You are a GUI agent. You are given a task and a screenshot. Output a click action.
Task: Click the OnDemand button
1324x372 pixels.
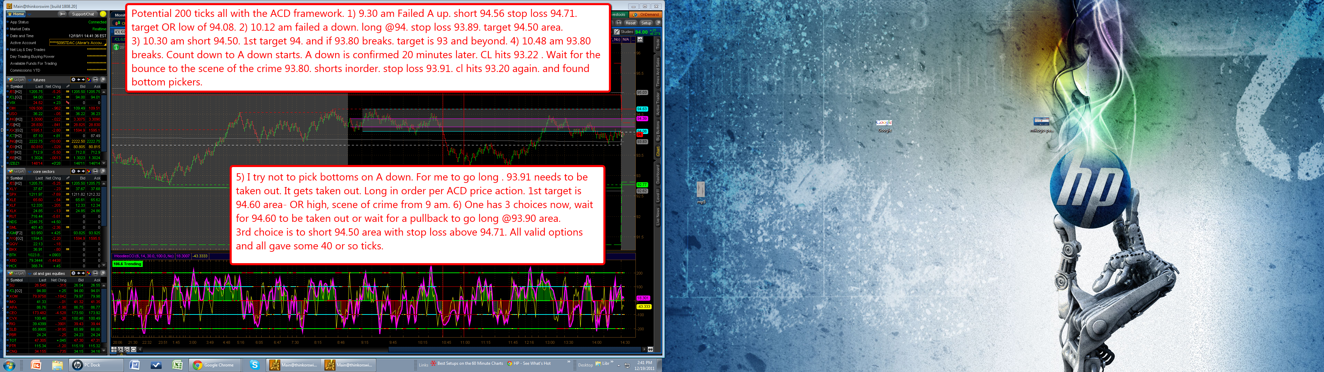[646, 14]
